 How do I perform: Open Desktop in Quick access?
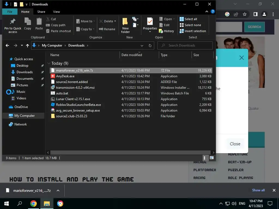click(x=22, y=66)
